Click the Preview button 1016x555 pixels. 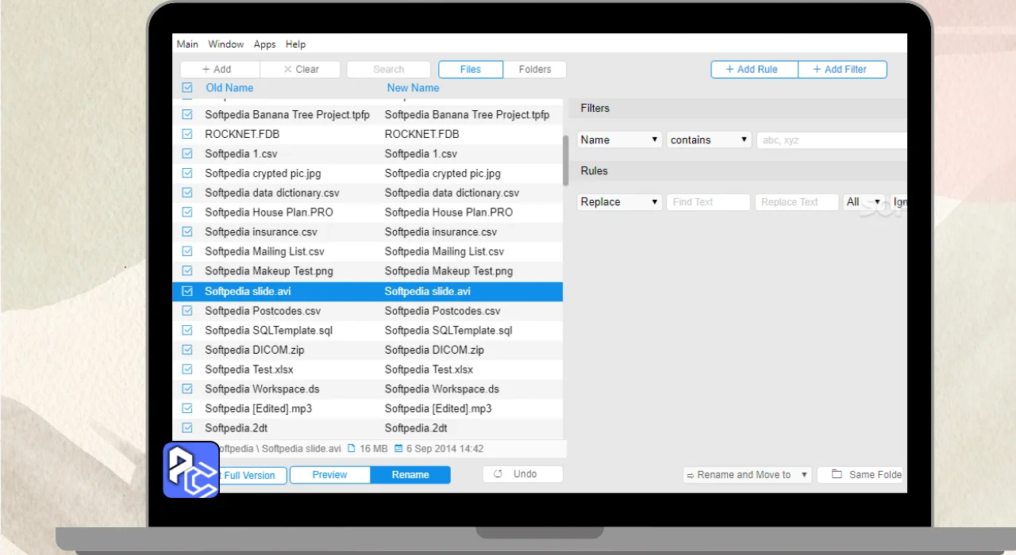[x=329, y=475]
